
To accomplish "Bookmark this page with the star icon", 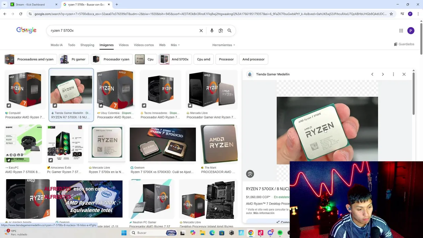I will (x=391, y=14).
